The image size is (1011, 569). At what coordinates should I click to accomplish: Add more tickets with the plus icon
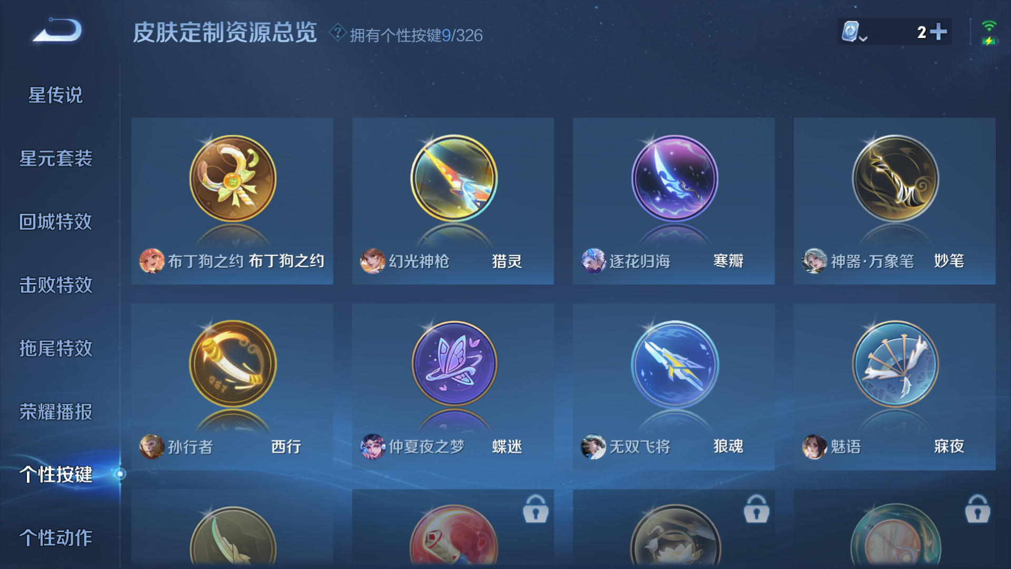[938, 32]
